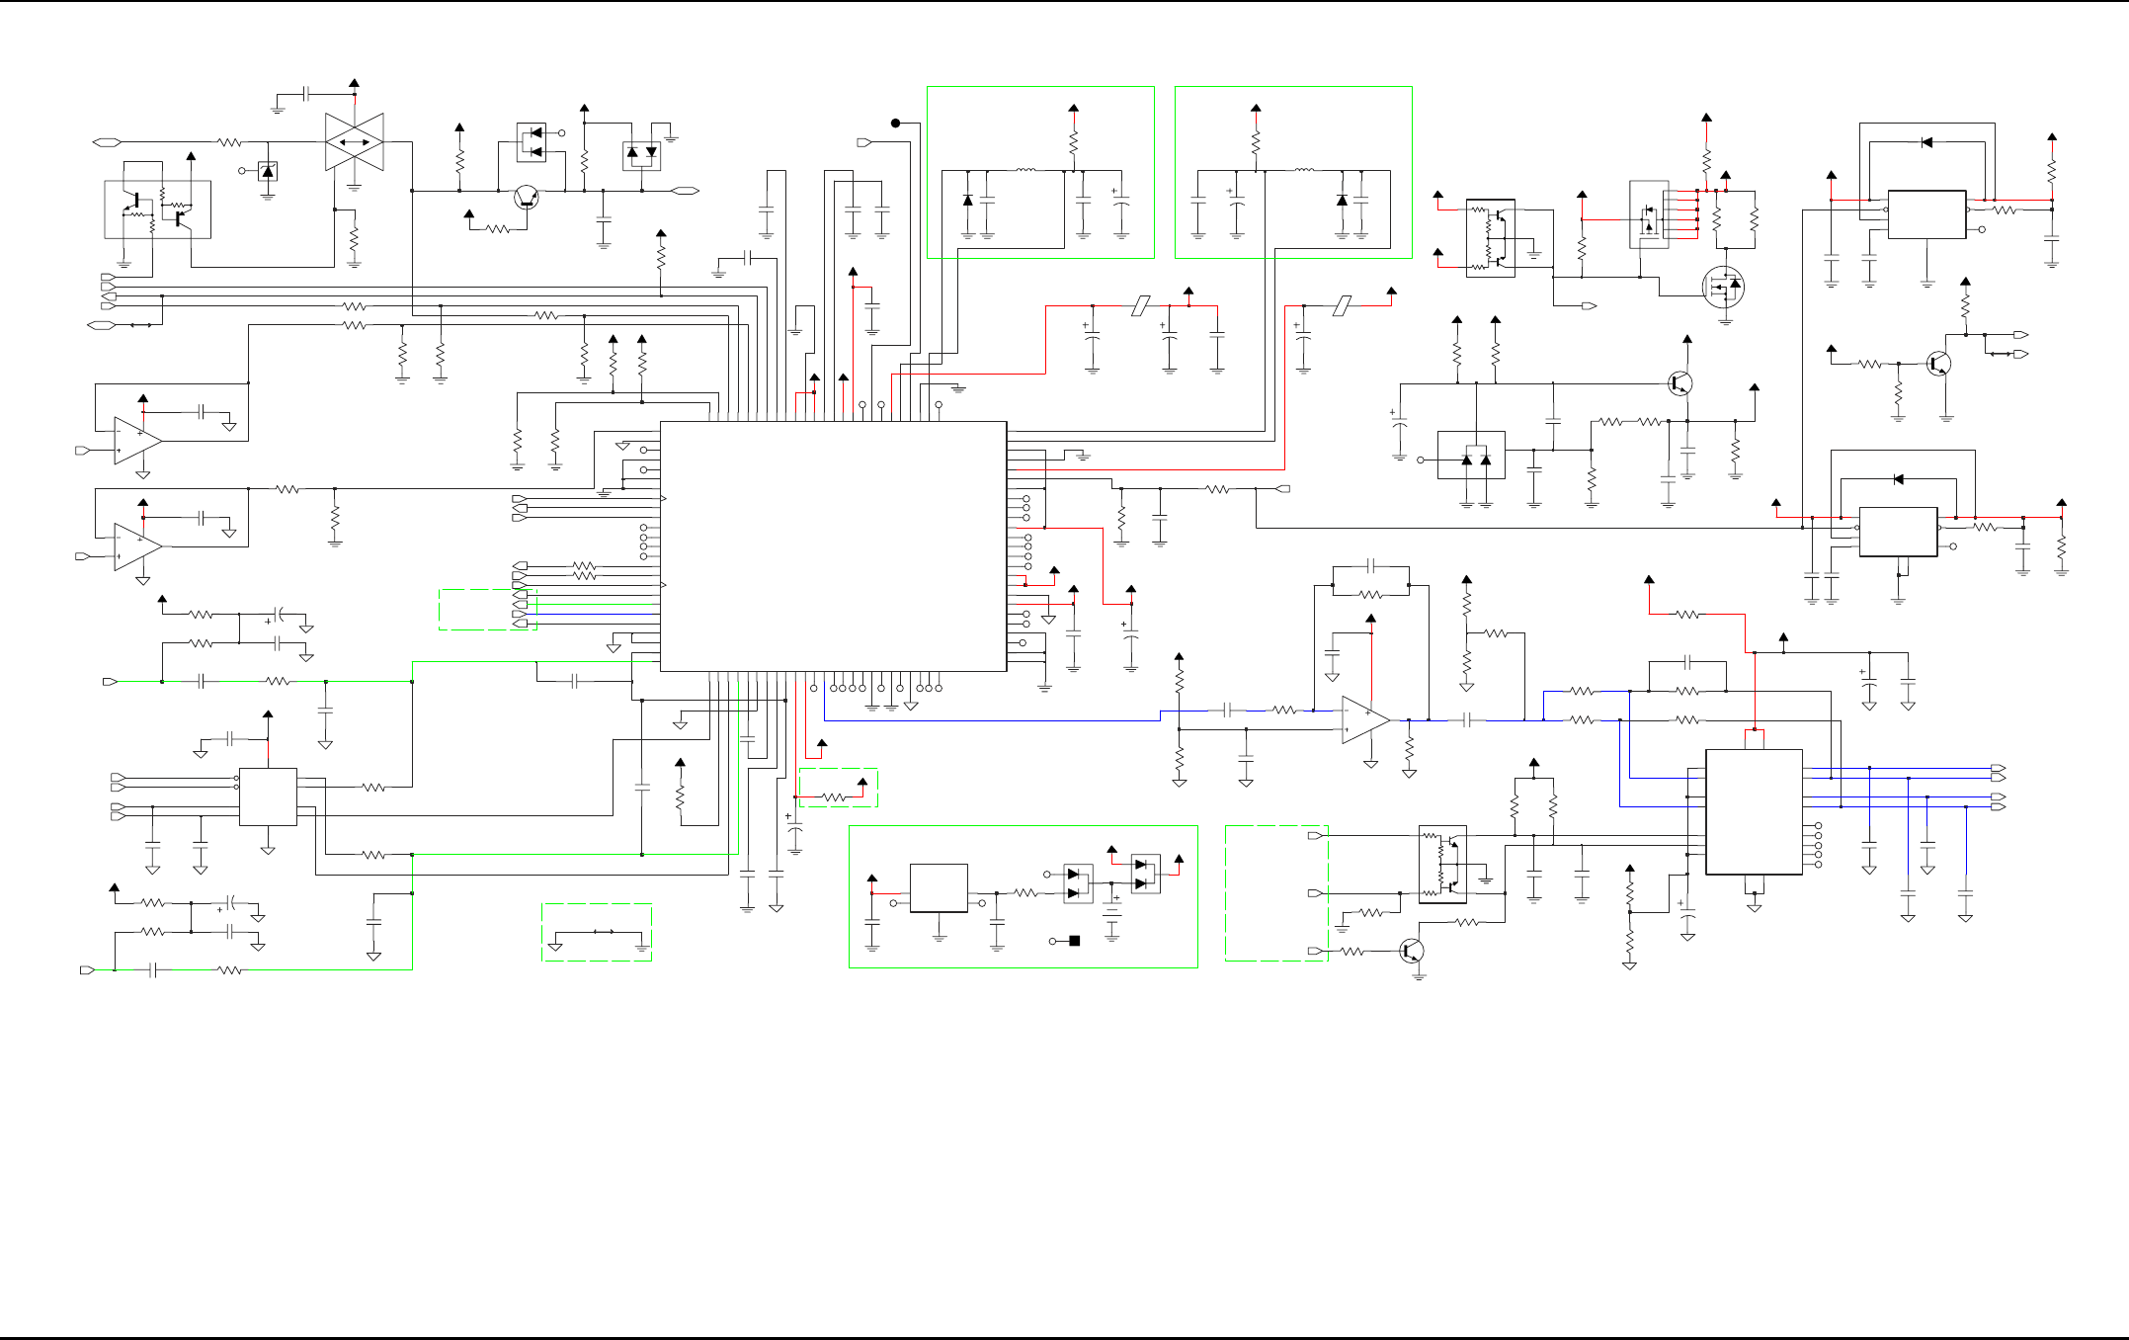
Task: Select the single zener diode in small box
Action: 268,171
